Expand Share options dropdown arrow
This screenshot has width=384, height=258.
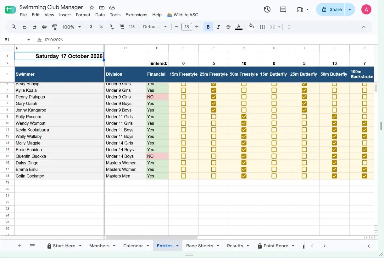tap(350, 10)
